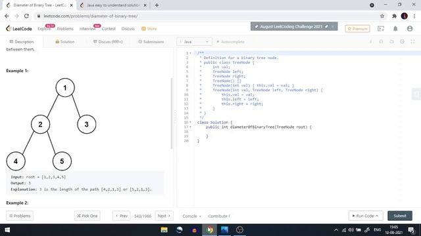The width and height of the screenshot is (421, 236).
Task: Click the Submit button
Action: click(400, 216)
